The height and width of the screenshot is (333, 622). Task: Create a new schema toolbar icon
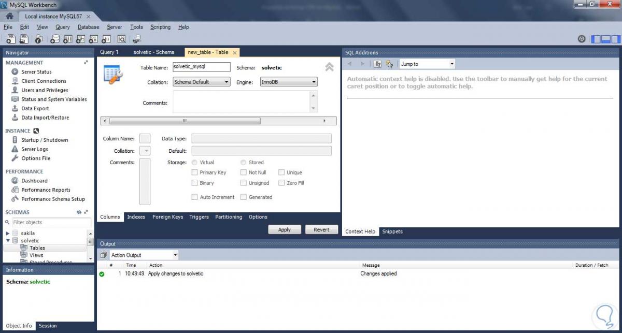pyautogui.click(x=55, y=39)
